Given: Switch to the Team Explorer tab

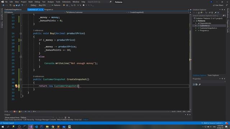Looking at the screenshot, I should point(213,75).
